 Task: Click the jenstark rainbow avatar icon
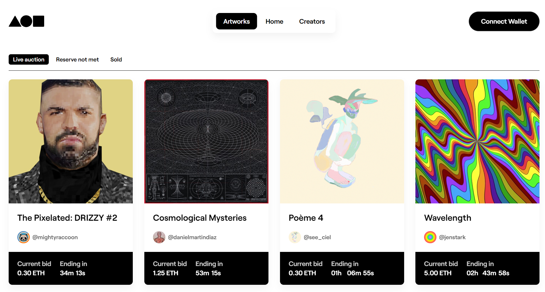(x=430, y=237)
